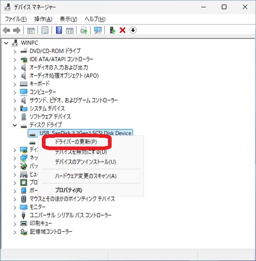Click the mouse icon beside マウスとそのほかの

pyautogui.click(x=23, y=199)
